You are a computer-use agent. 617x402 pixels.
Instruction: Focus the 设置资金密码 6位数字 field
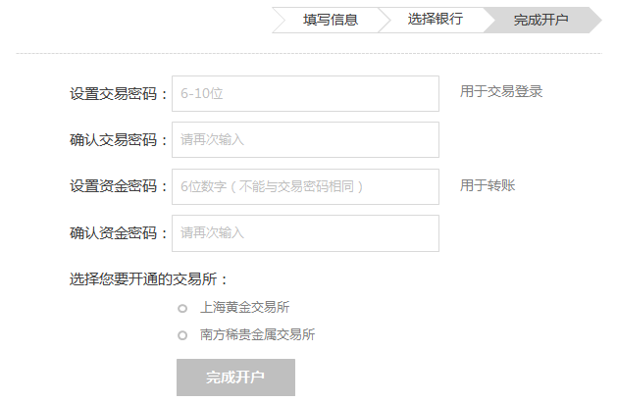tap(305, 186)
